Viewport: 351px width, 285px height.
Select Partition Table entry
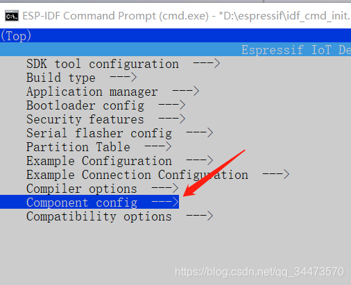[x=99, y=147]
